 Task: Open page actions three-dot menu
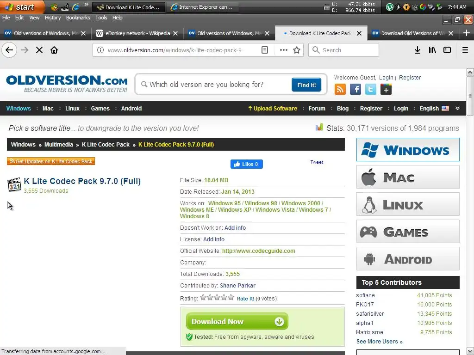[284, 50]
